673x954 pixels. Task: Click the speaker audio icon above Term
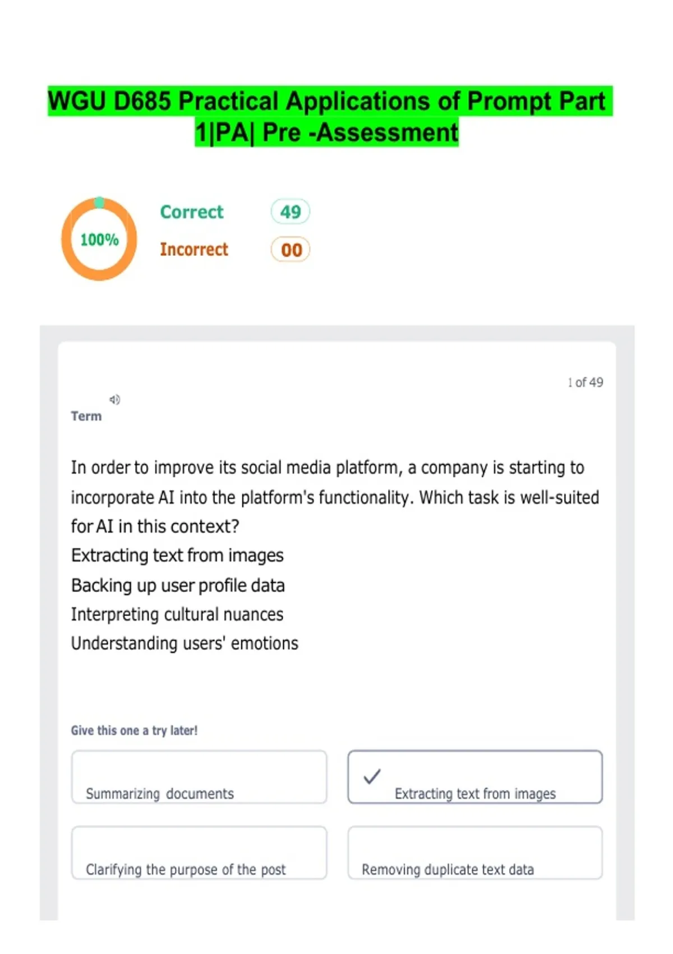click(x=114, y=400)
